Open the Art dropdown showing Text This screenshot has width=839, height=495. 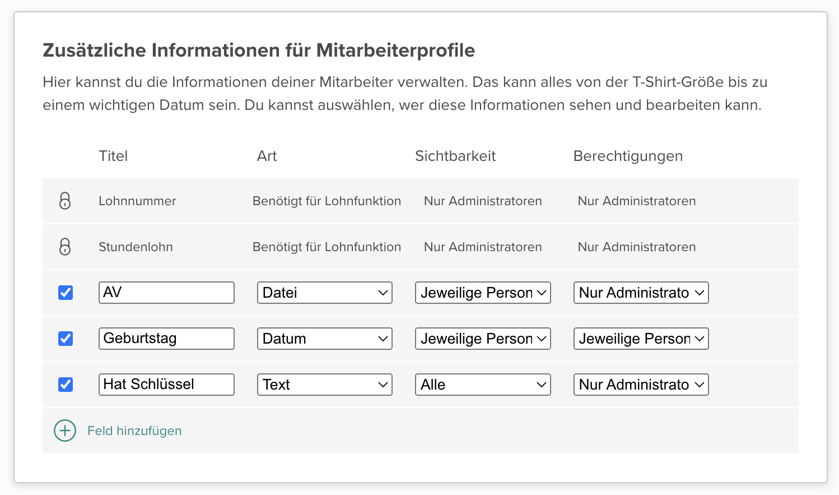325,385
